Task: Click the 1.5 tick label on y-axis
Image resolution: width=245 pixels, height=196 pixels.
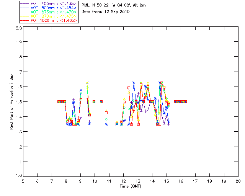Action: (x=18, y=102)
